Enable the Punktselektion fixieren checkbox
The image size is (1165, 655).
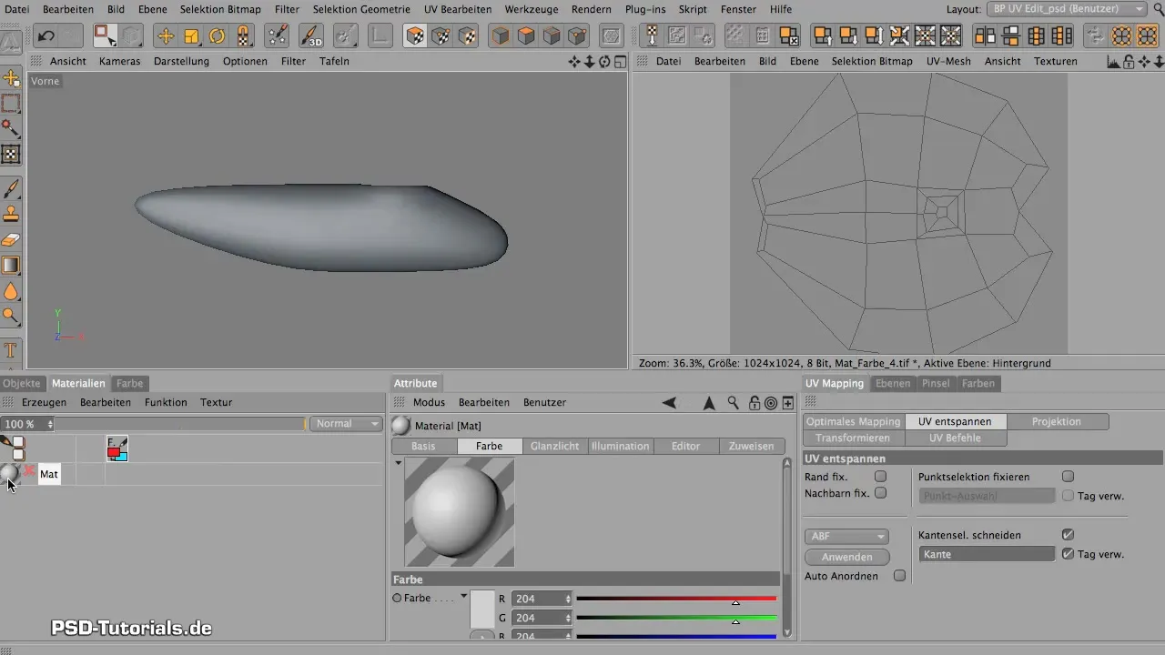point(1069,477)
